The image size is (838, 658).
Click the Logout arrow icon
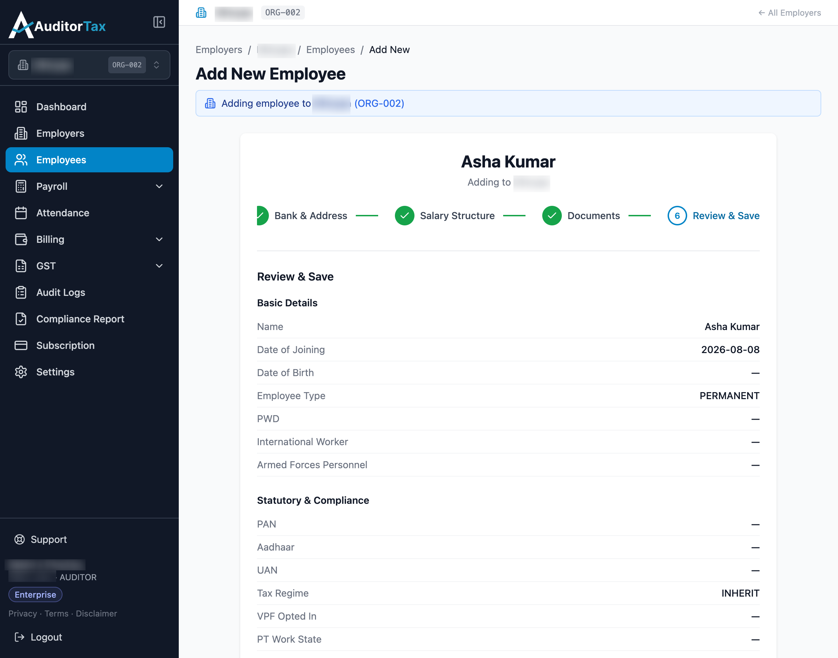pyautogui.click(x=20, y=637)
